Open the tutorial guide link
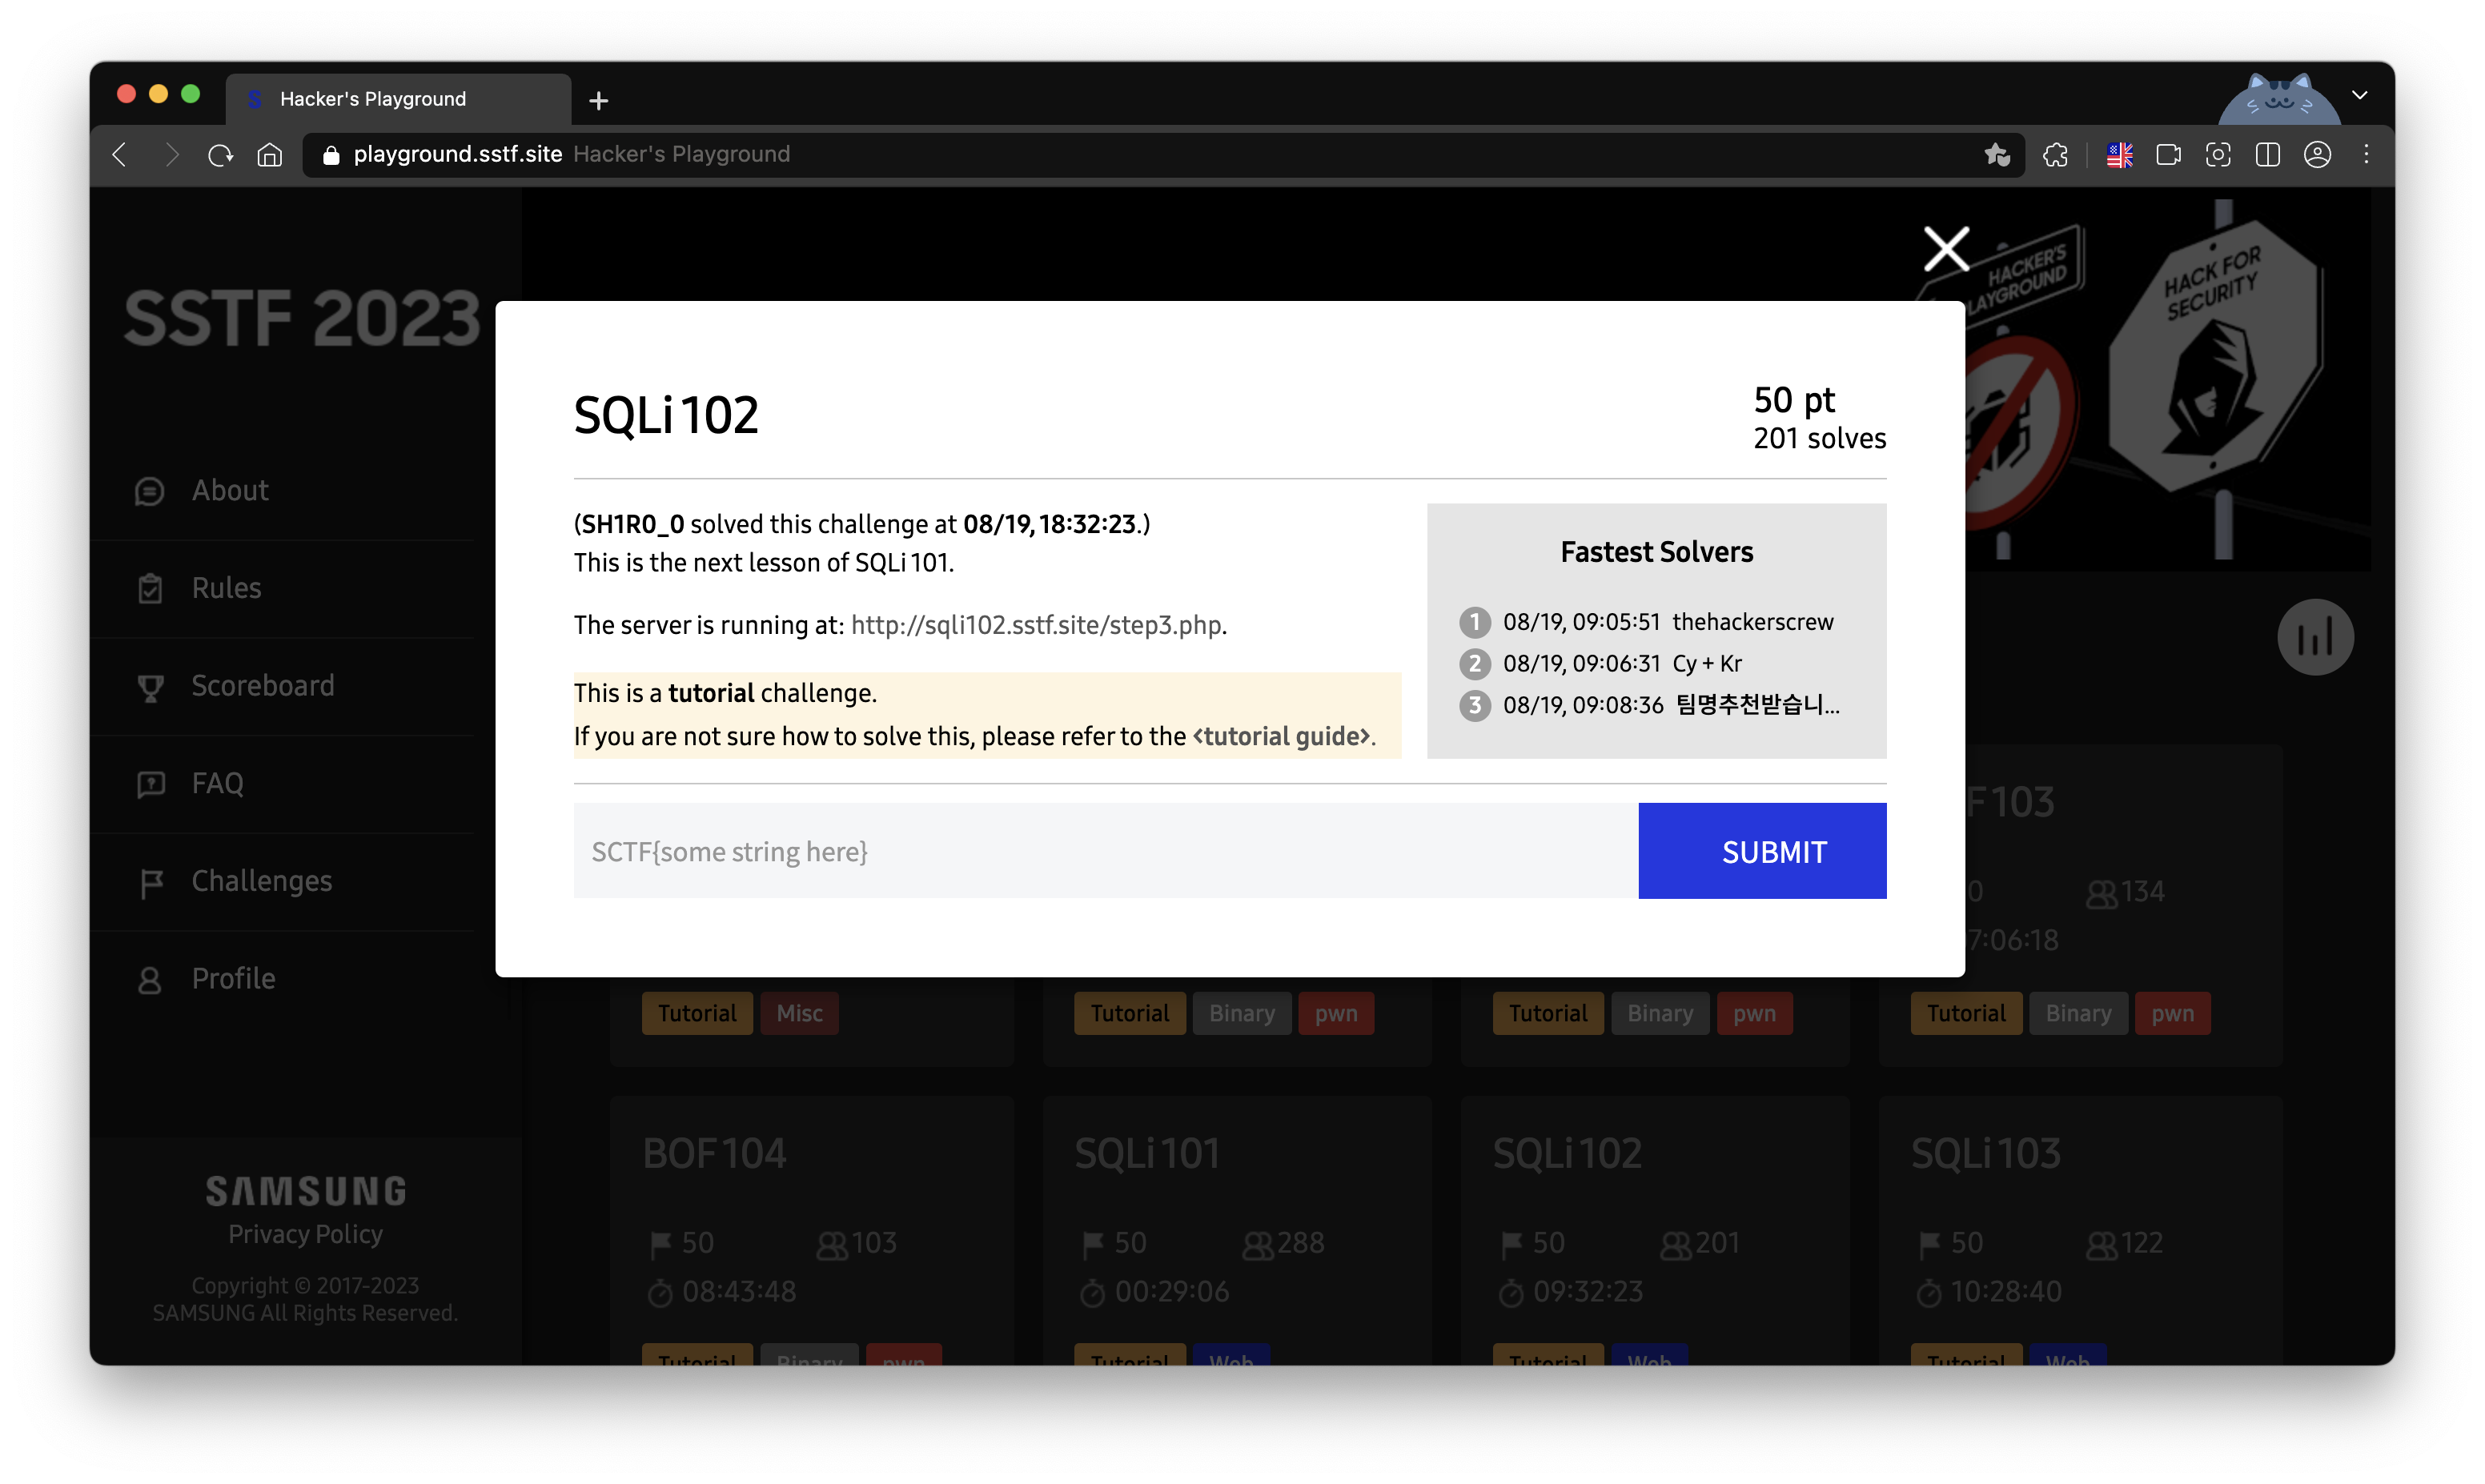 point(1281,737)
